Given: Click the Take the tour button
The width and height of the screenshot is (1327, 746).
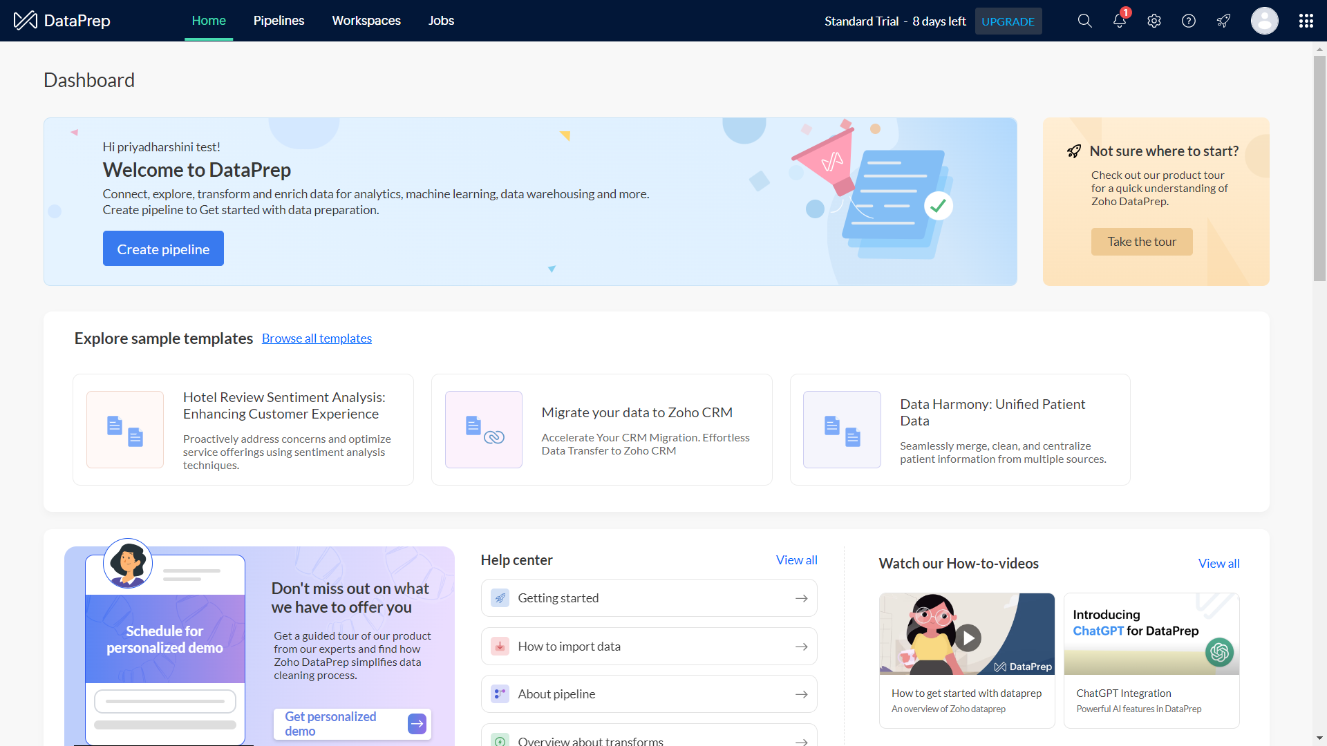Looking at the screenshot, I should pyautogui.click(x=1141, y=242).
